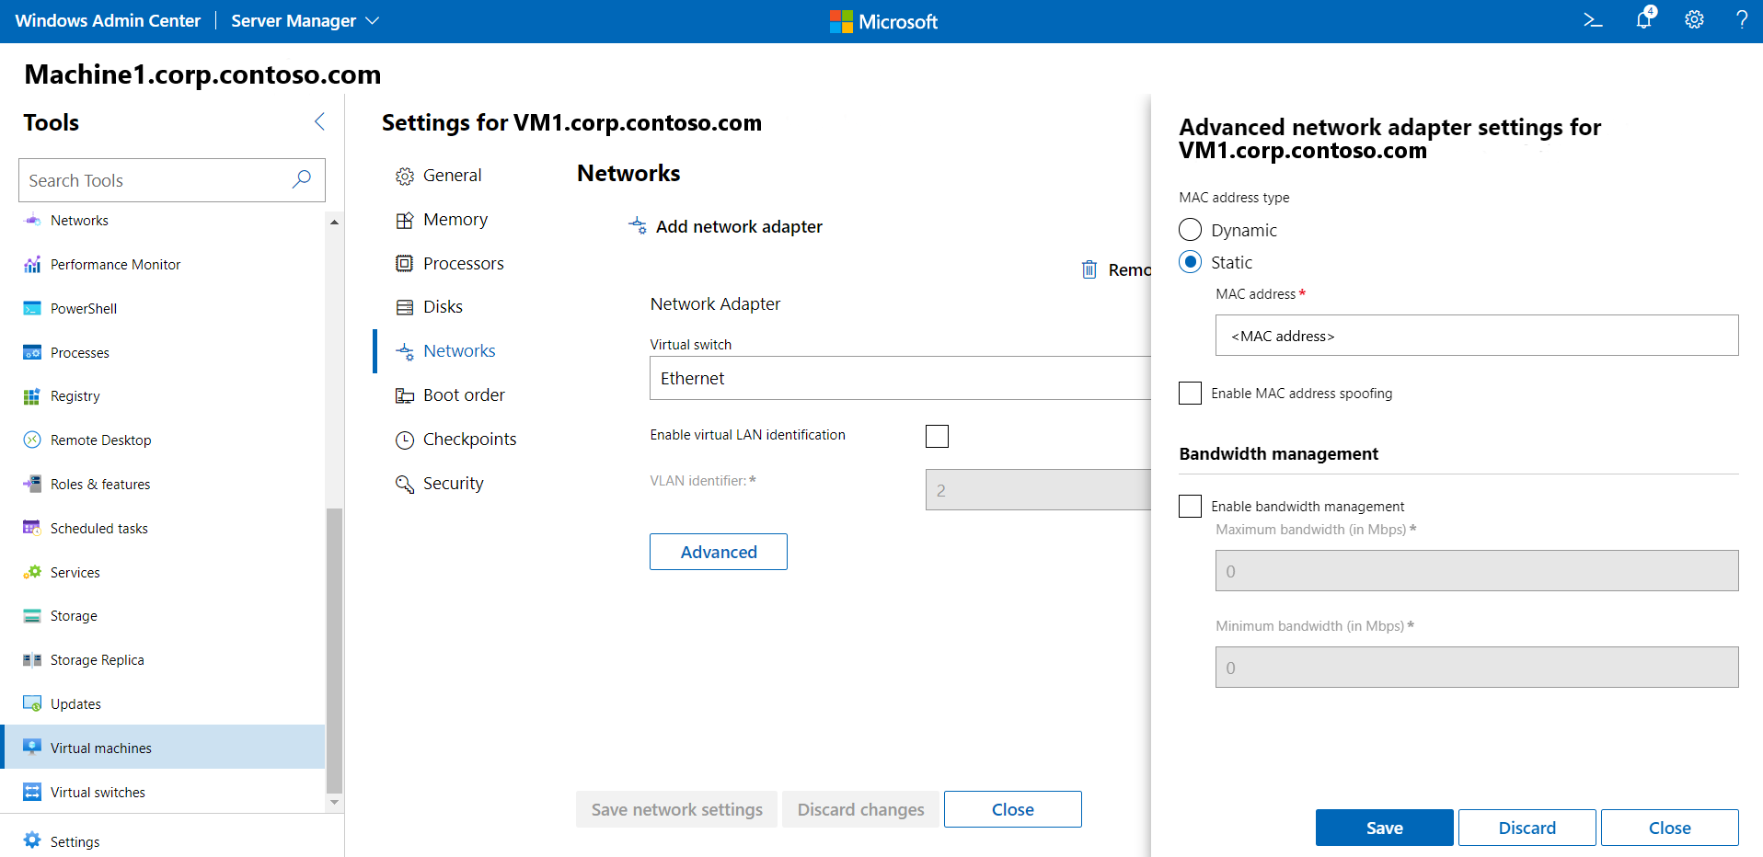Image resolution: width=1763 pixels, height=857 pixels.
Task: Open the Virtual switches tool
Action: 98,792
